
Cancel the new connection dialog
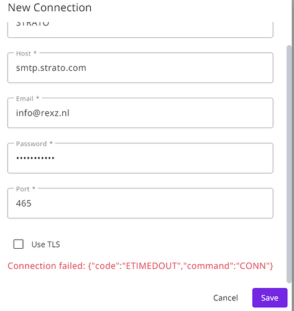(226, 298)
